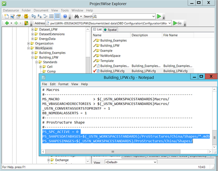Open the Datasource menu

tap(11, 10)
